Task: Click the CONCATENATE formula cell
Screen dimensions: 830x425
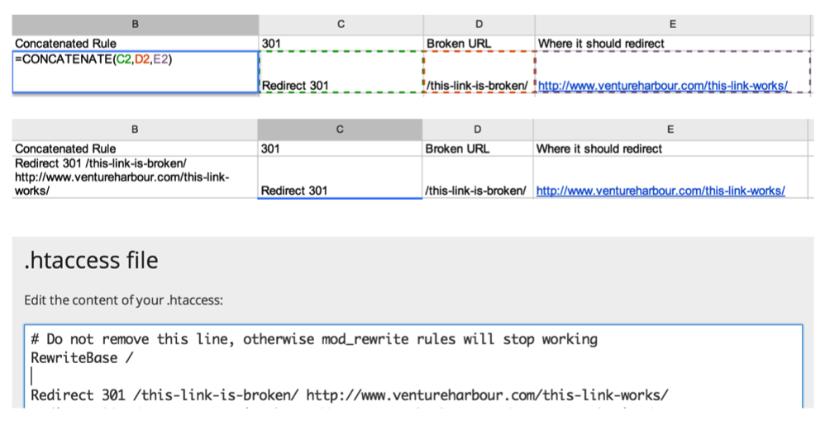Action: tap(136, 72)
